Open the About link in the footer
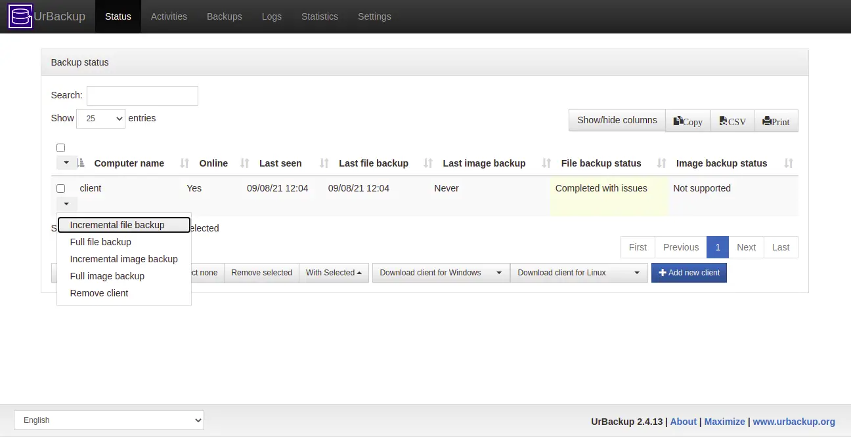The height and width of the screenshot is (438, 851). pyautogui.click(x=684, y=422)
